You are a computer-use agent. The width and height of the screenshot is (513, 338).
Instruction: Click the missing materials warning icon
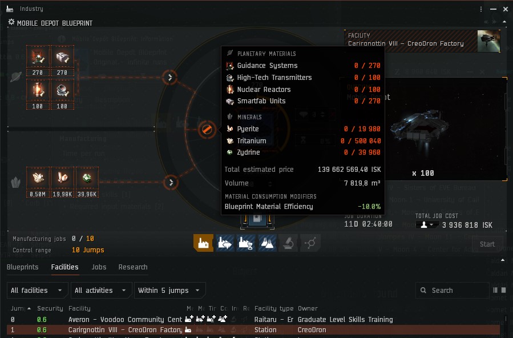click(207, 130)
